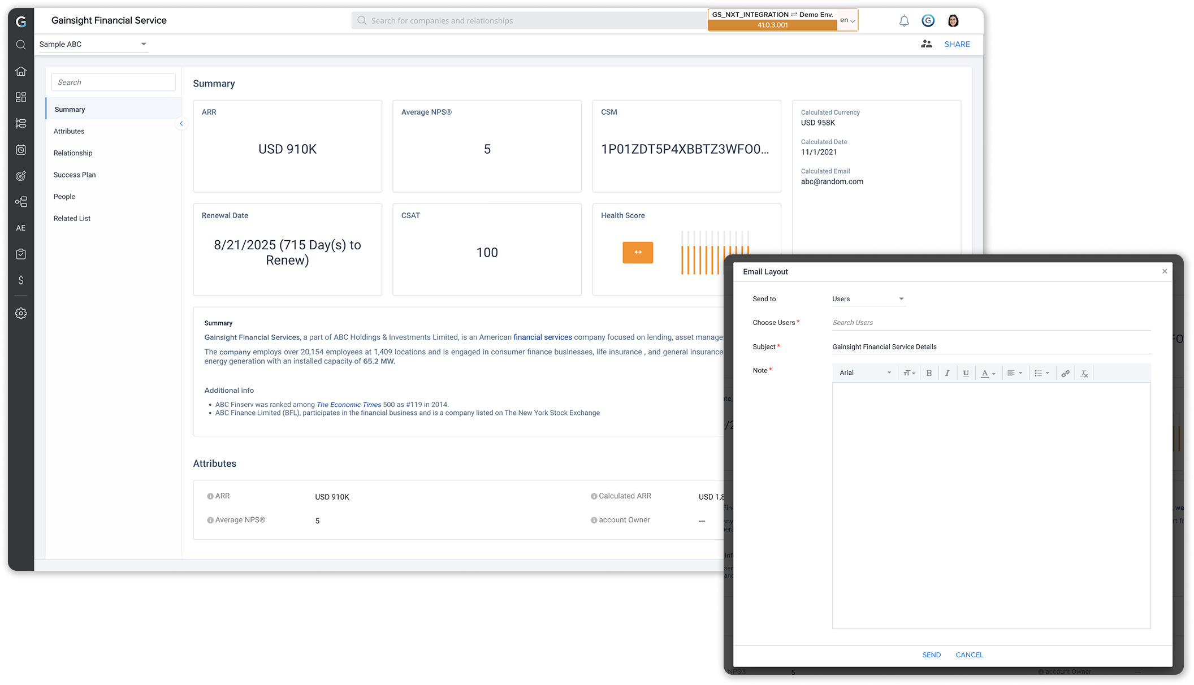
Task: Click the SEND button in Email Layout
Action: [931, 654]
